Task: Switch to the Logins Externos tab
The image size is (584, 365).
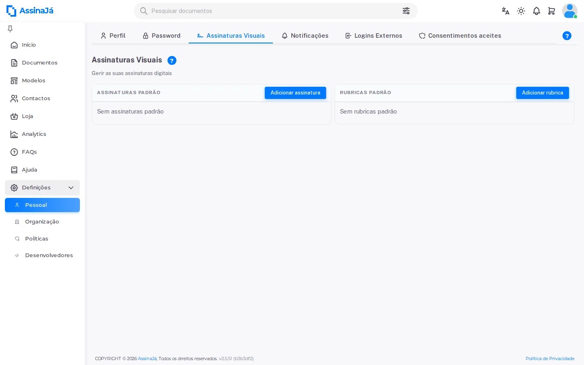Action: click(374, 36)
